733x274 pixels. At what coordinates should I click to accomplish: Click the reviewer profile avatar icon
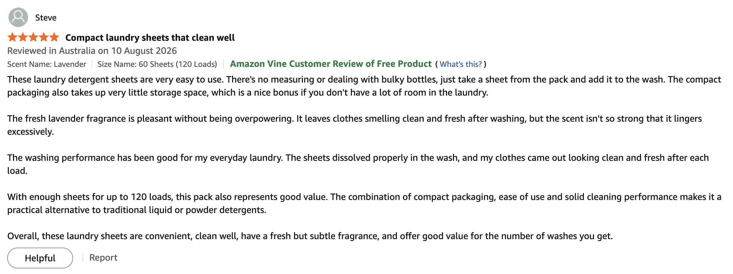tap(18, 17)
